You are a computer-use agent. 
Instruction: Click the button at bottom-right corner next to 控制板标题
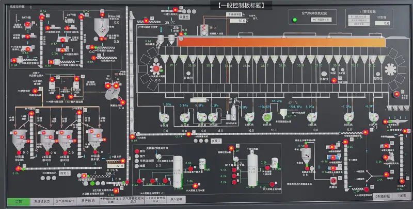(402, 196)
